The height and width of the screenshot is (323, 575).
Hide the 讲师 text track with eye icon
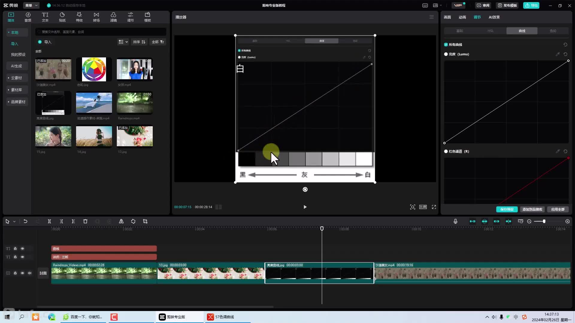pos(22,257)
